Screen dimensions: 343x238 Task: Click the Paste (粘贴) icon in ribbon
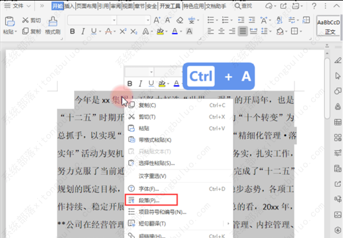tap(10, 22)
